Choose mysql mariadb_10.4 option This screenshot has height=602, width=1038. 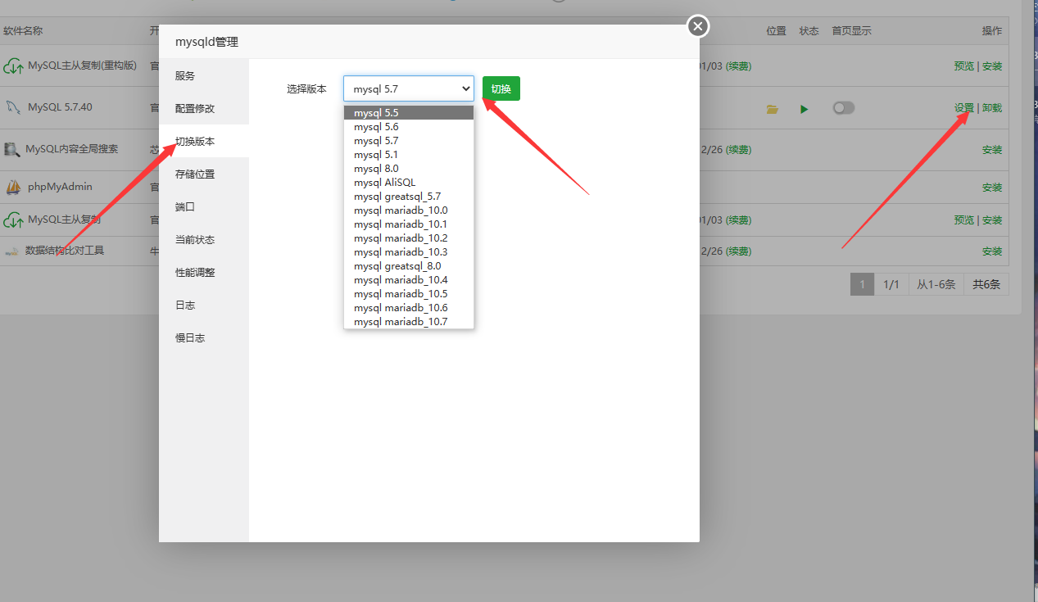pyautogui.click(x=409, y=280)
